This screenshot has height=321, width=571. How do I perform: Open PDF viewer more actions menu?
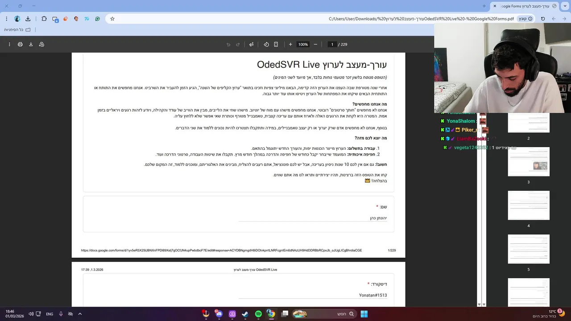pos(9,44)
